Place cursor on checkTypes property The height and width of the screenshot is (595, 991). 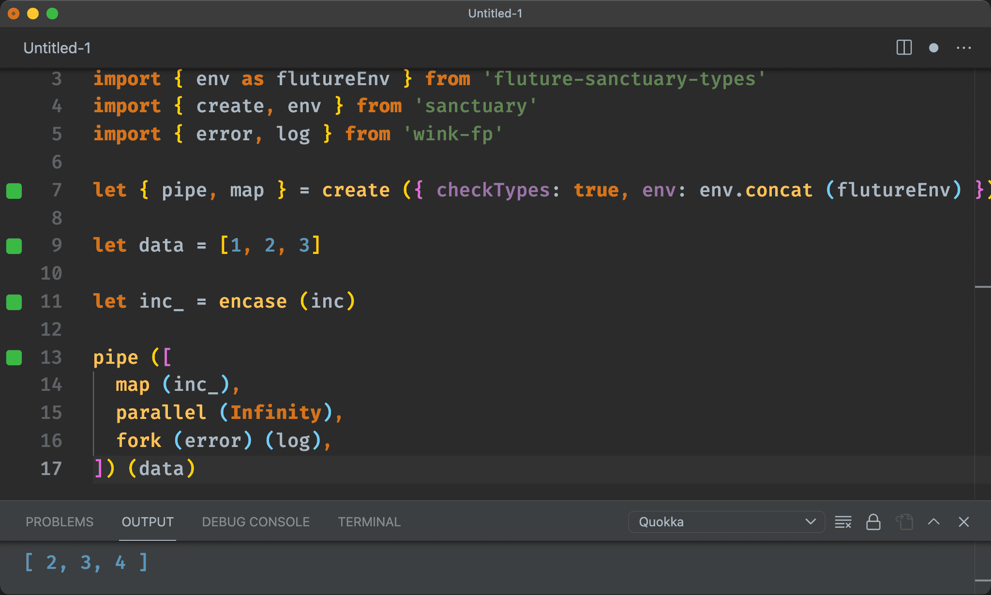493,190
